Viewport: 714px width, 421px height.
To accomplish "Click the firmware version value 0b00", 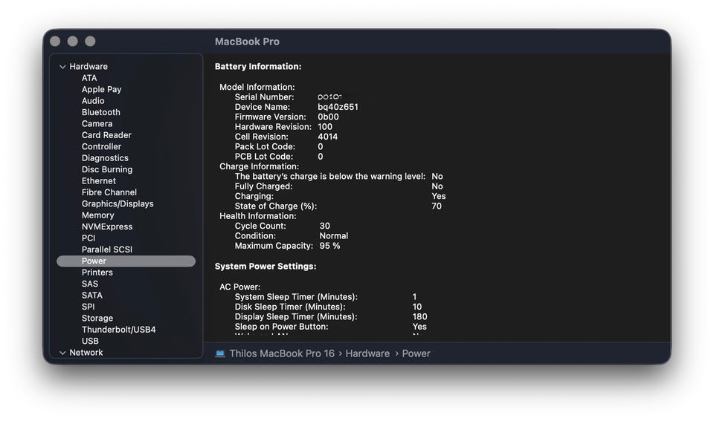I will pos(328,117).
